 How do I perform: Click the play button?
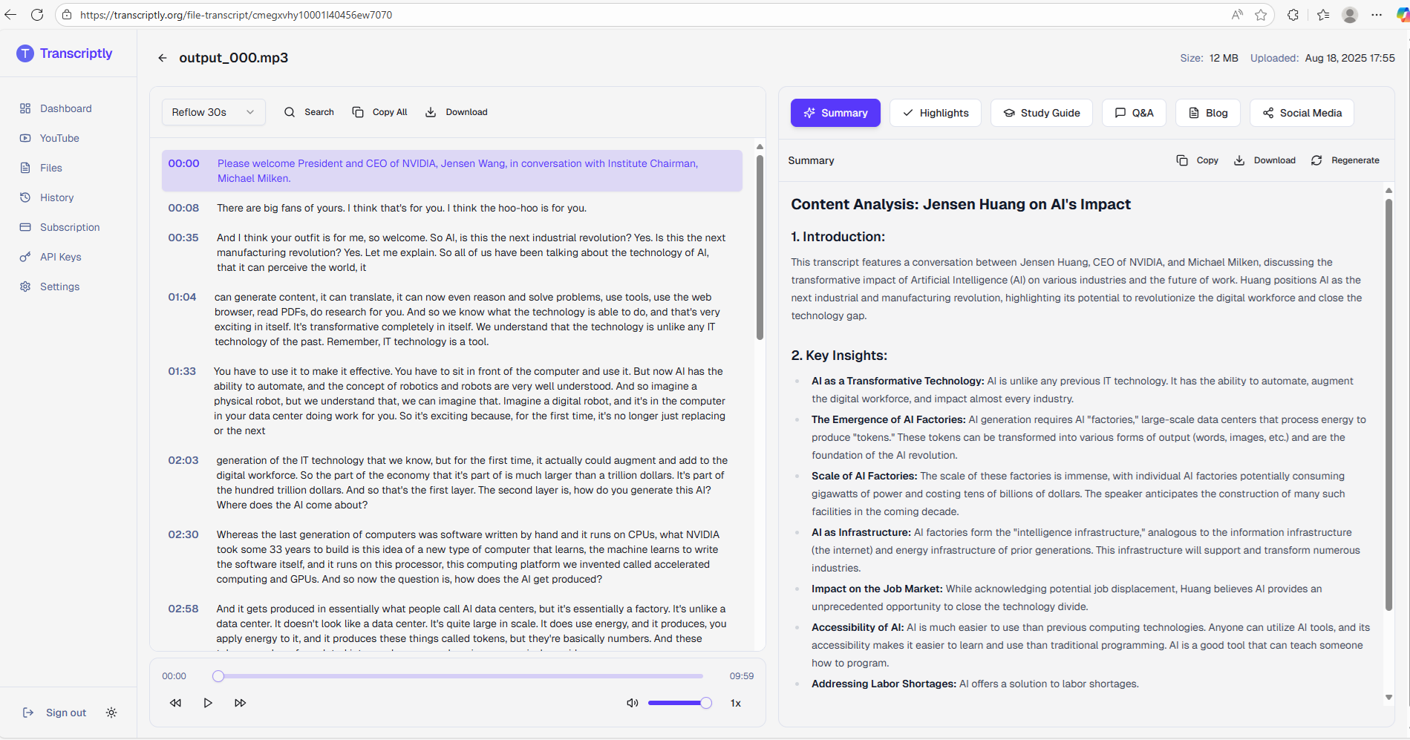click(208, 703)
